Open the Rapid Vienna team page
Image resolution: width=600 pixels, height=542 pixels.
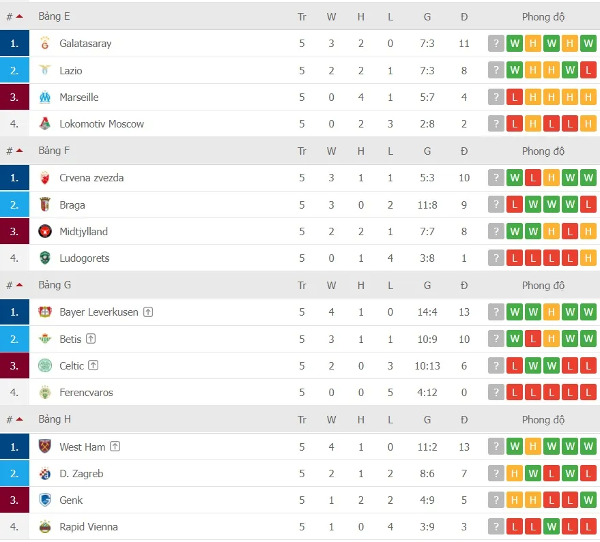[89, 526]
